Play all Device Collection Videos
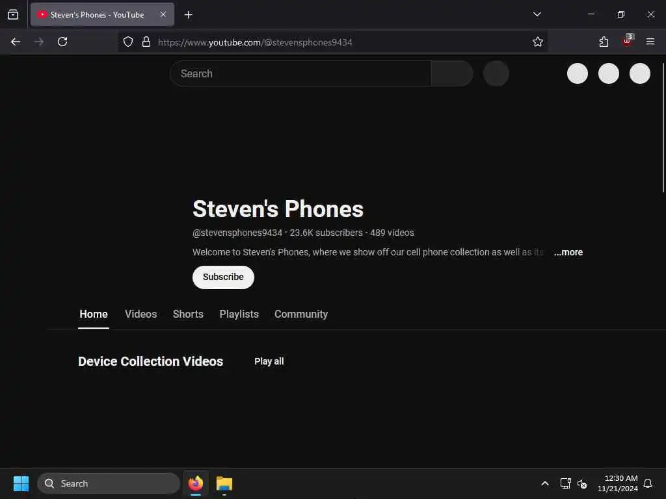Screen dimensions: 666x499 point(269,361)
